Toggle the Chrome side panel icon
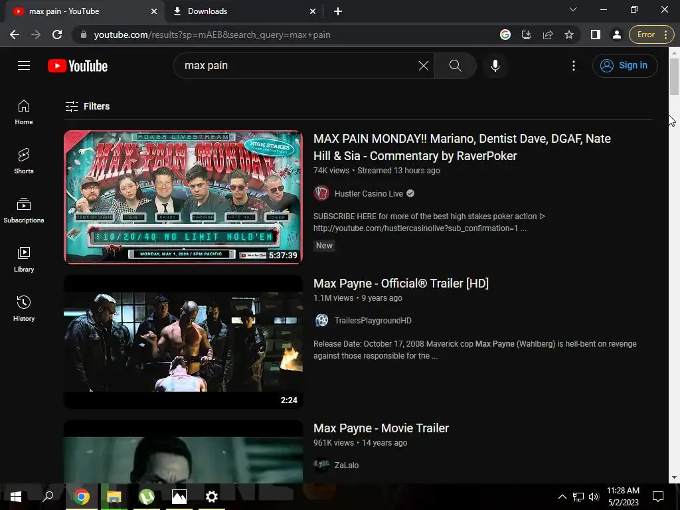The height and width of the screenshot is (510, 680). click(x=596, y=35)
